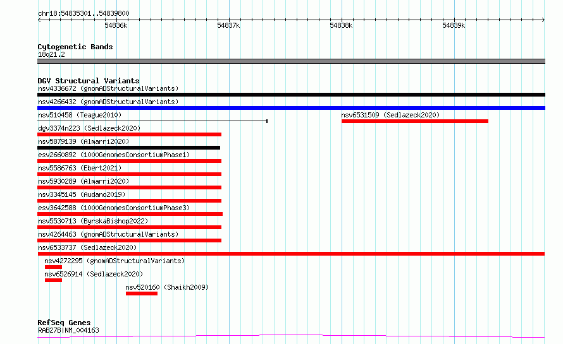Viewport: 563px width, 344px height.
Task: Open the nsv6526914 (Sedlazeck2020) label
Action: click(x=94, y=274)
